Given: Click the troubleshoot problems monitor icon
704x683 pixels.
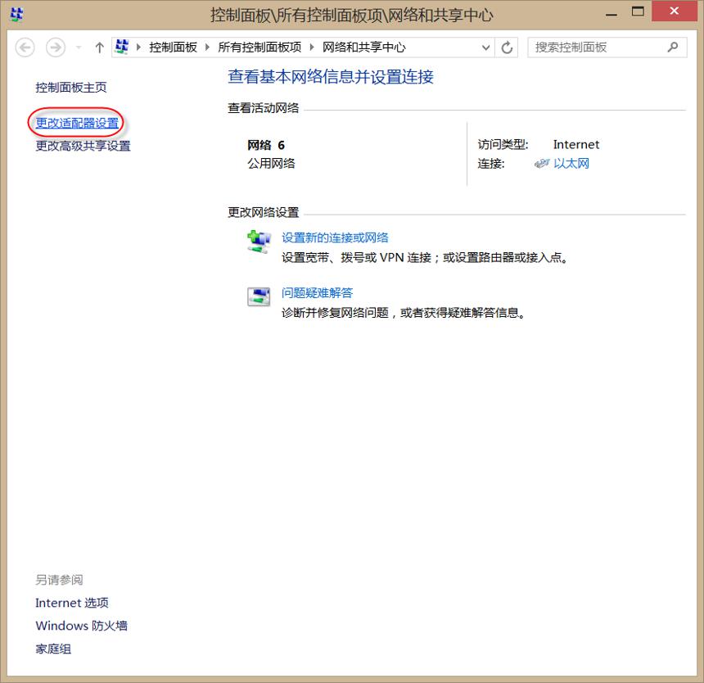Looking at the screenshot, I should (259, 296).
